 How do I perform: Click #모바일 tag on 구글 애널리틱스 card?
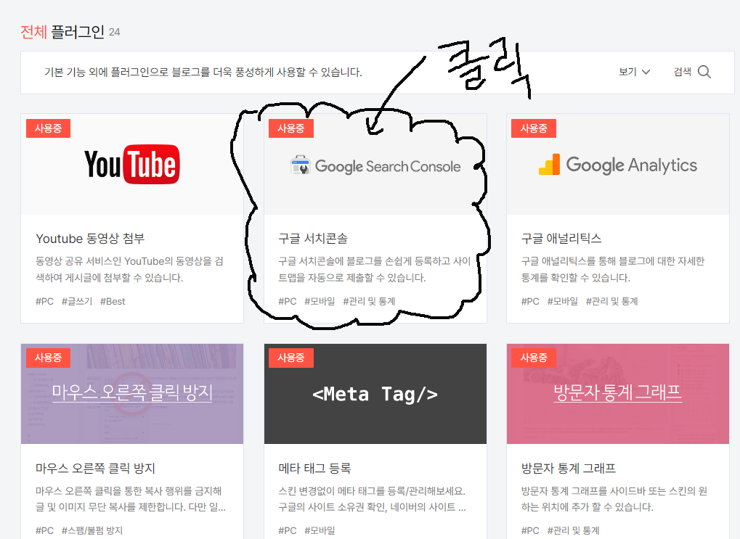[563, 301]
